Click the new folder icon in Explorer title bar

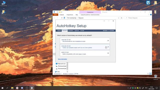pyautogui.click(x=60, y=12)
